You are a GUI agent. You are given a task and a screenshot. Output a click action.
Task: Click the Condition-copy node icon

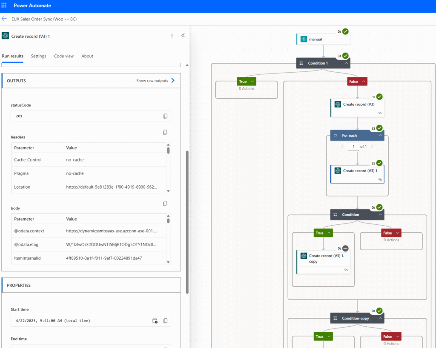335,318
